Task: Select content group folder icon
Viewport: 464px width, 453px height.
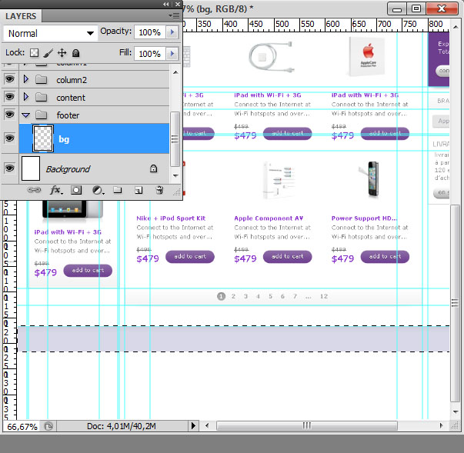Action: tap(41, 97)
